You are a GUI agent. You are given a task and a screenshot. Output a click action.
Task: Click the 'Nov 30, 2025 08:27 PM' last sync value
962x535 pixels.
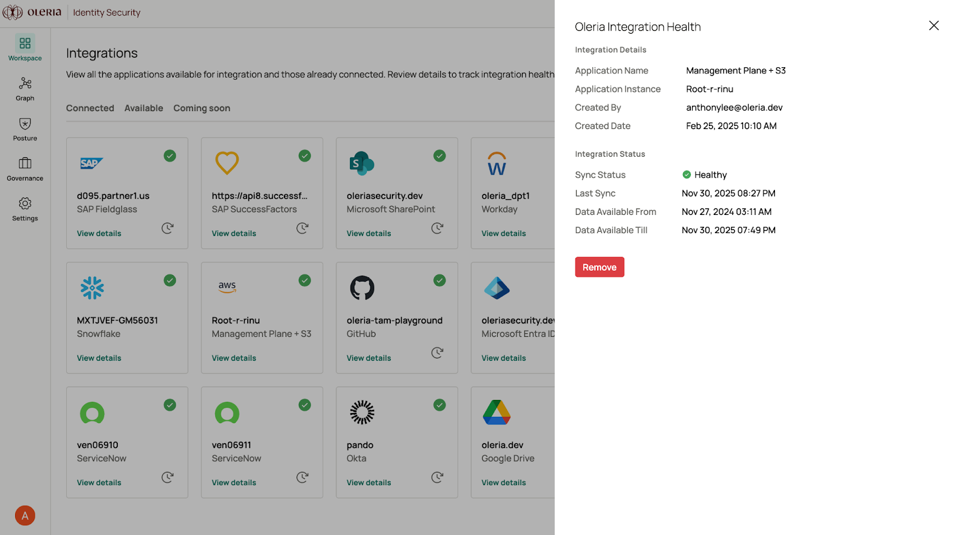pyautogui.click(x=729, y=193)
